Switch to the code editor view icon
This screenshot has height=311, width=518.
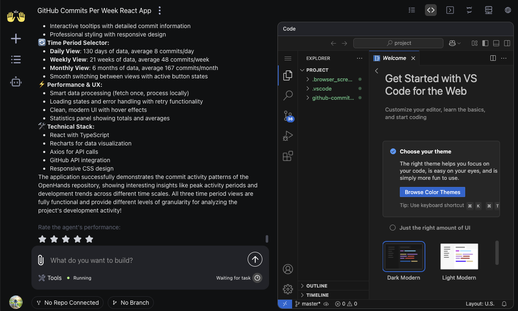click(x=431, y=10)
